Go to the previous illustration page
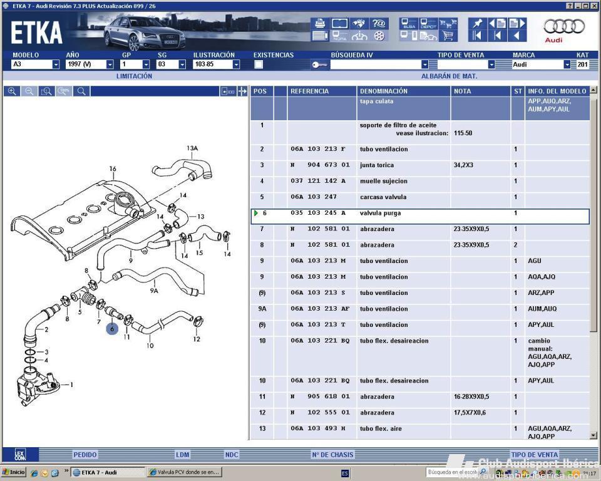Screen dimensions: 601x481 tap(497, 23)
